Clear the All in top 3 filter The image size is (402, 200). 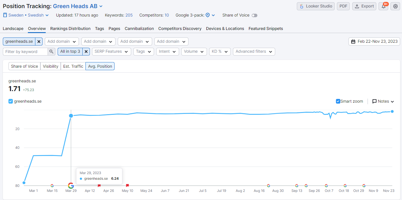point(86,51)
